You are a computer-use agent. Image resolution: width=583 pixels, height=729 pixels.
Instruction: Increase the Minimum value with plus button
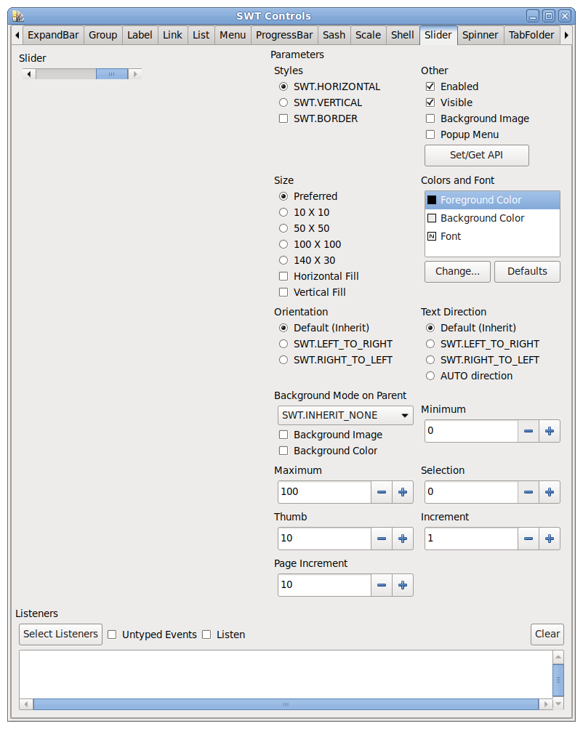[x=550, y=431]
